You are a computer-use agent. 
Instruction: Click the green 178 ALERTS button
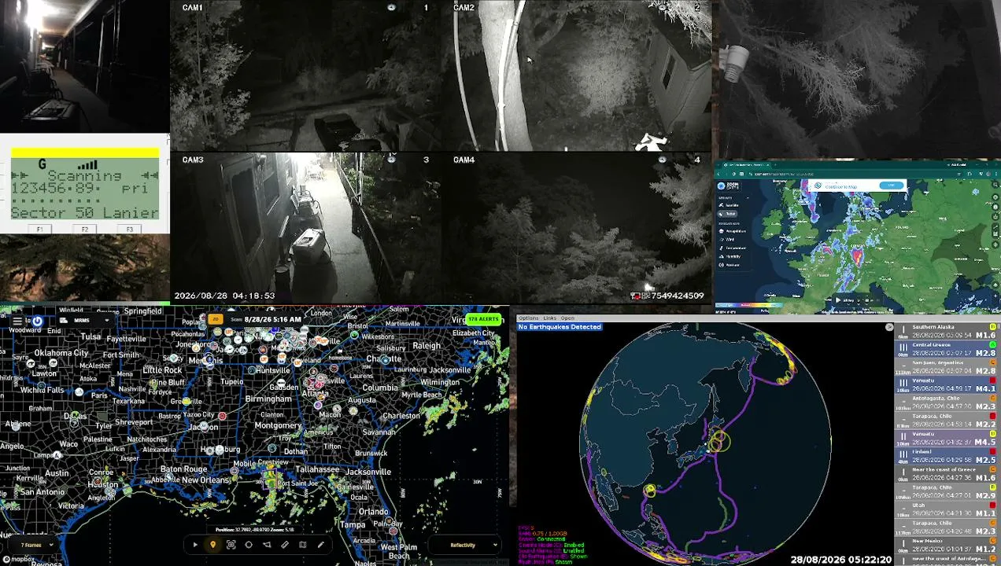coord(483,319)
